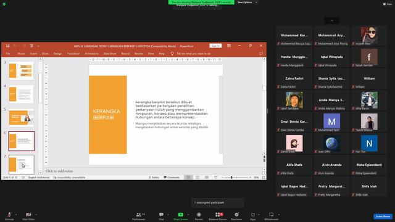Expand Share Screen options arrow
The width and height of the screenshot is (395, 222).
pos(188,215)
